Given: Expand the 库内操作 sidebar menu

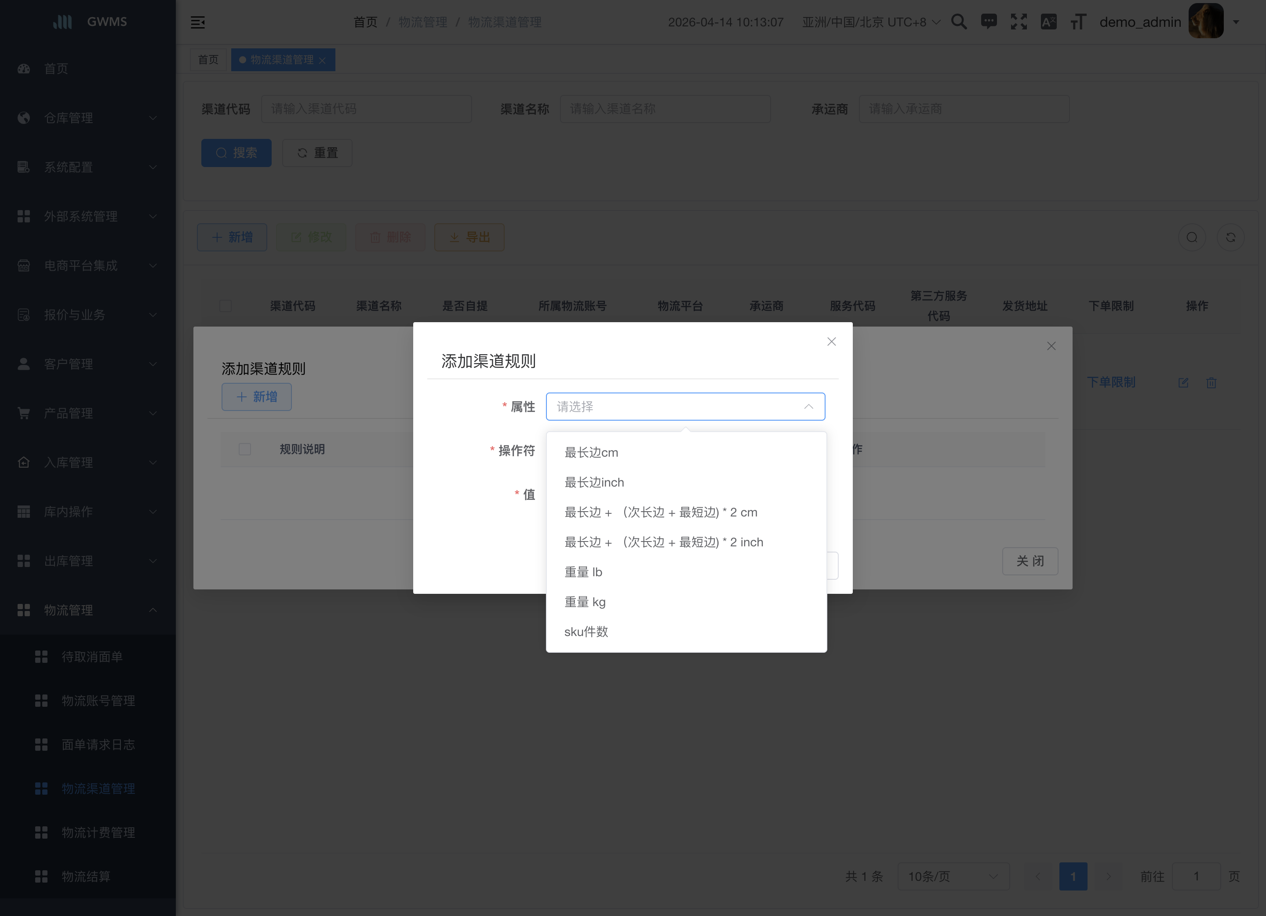Looking at the screenshot, I should click(87, 511).
